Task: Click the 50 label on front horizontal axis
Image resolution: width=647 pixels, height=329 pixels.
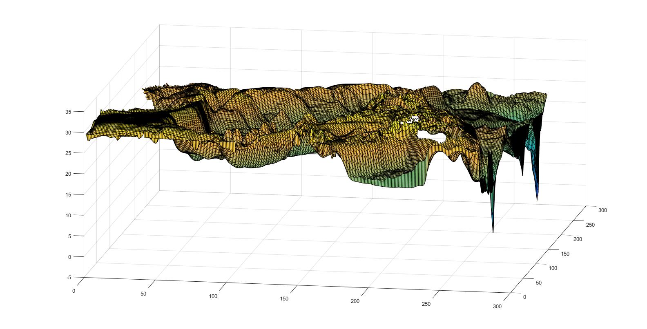Action: click(143, 294)
